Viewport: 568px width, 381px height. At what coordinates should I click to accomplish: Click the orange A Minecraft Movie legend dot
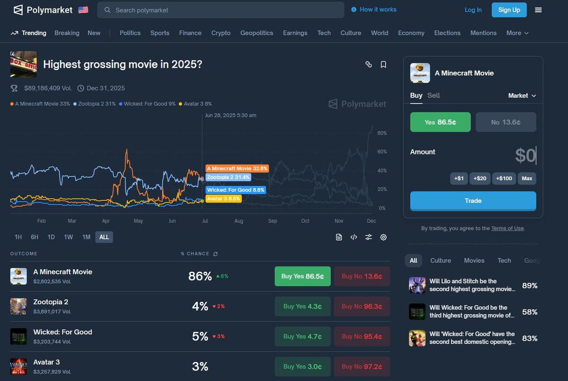(12, 104)
